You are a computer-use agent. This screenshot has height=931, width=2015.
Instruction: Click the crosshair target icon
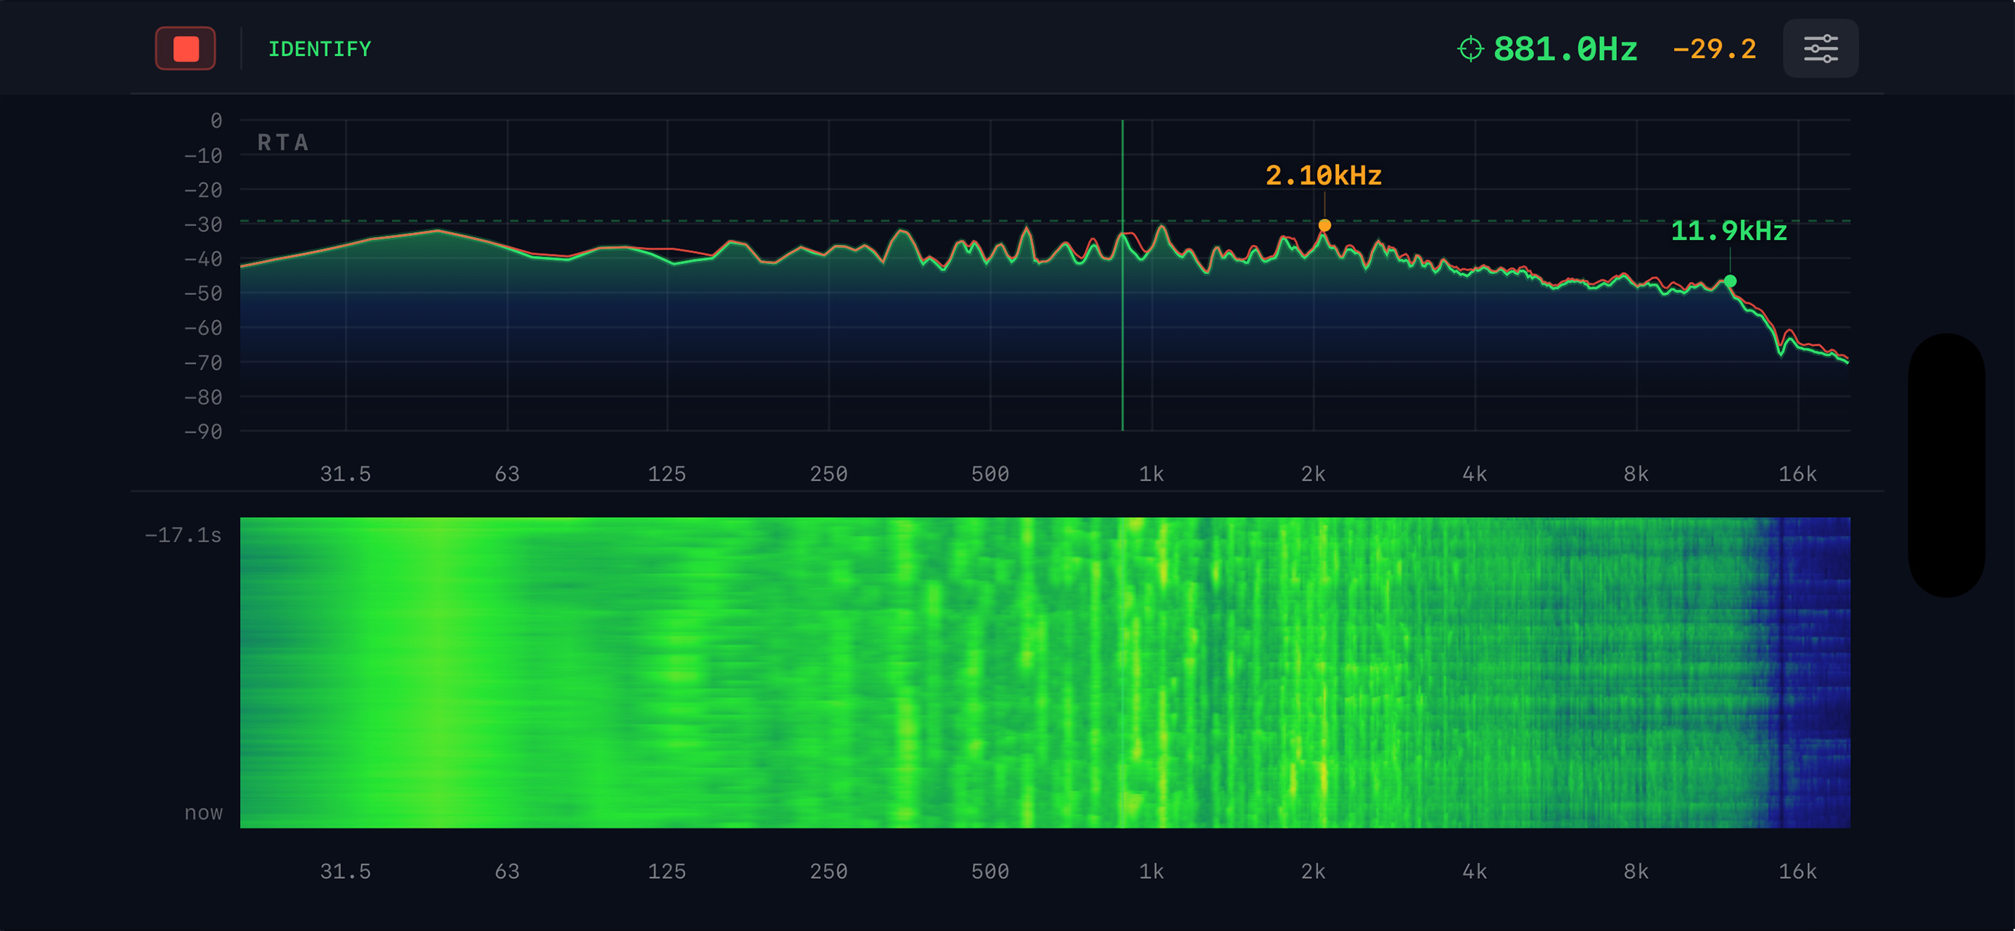(x=1470, y=49)
